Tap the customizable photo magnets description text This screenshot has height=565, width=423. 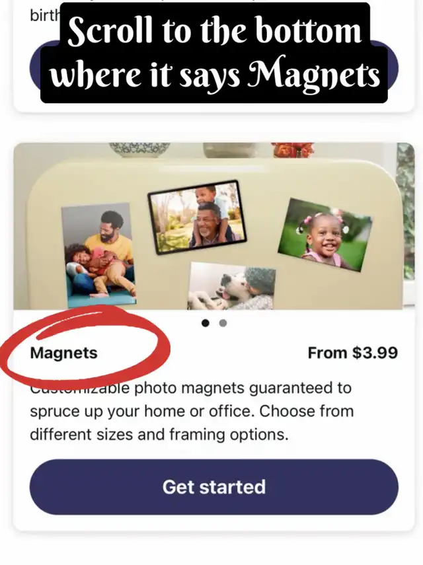192,412
